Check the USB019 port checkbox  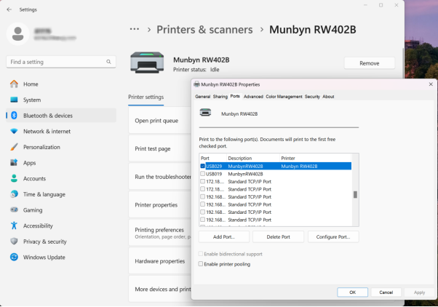[x=202, y=173]
